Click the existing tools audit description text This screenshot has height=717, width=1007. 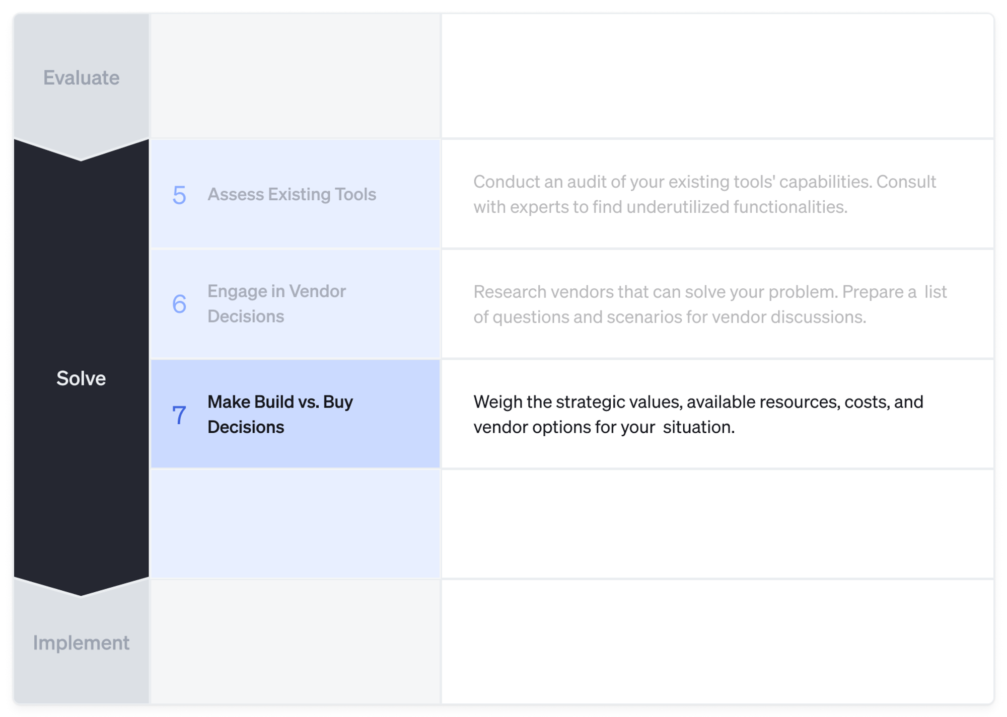click(x=704, y=194)
